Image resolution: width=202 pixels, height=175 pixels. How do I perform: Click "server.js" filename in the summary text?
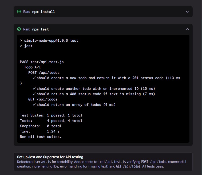pyautogui.click(x=43, y=162)
